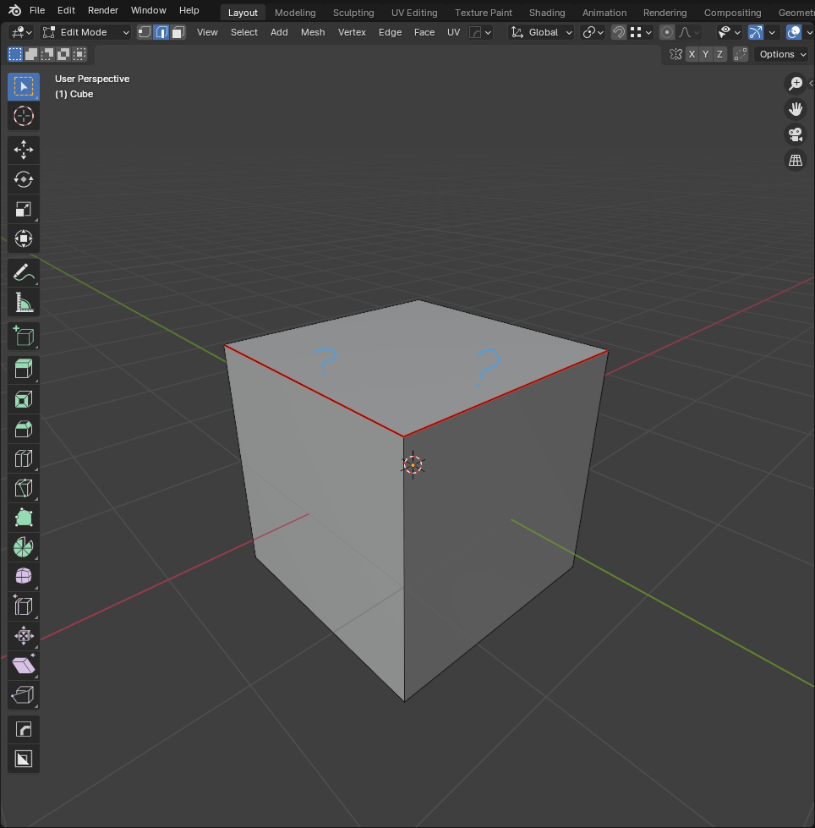Select the Move tool
The image size is (815, 828).
[x=23, y=150]
